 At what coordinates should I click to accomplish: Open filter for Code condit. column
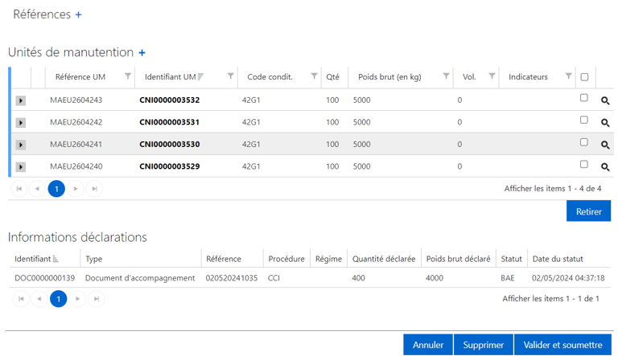[x=314, y=76]
